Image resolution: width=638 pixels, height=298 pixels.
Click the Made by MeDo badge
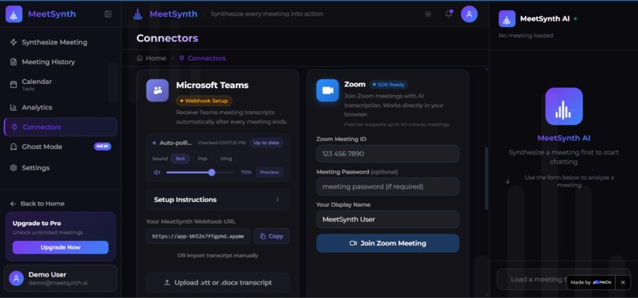point(591,282)
